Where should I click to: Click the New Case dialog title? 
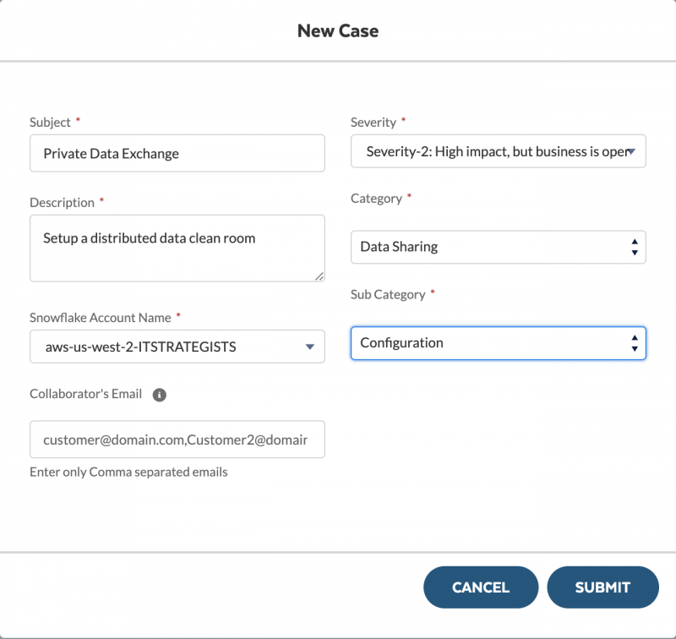pyautogui.click(x=338, y=30)
